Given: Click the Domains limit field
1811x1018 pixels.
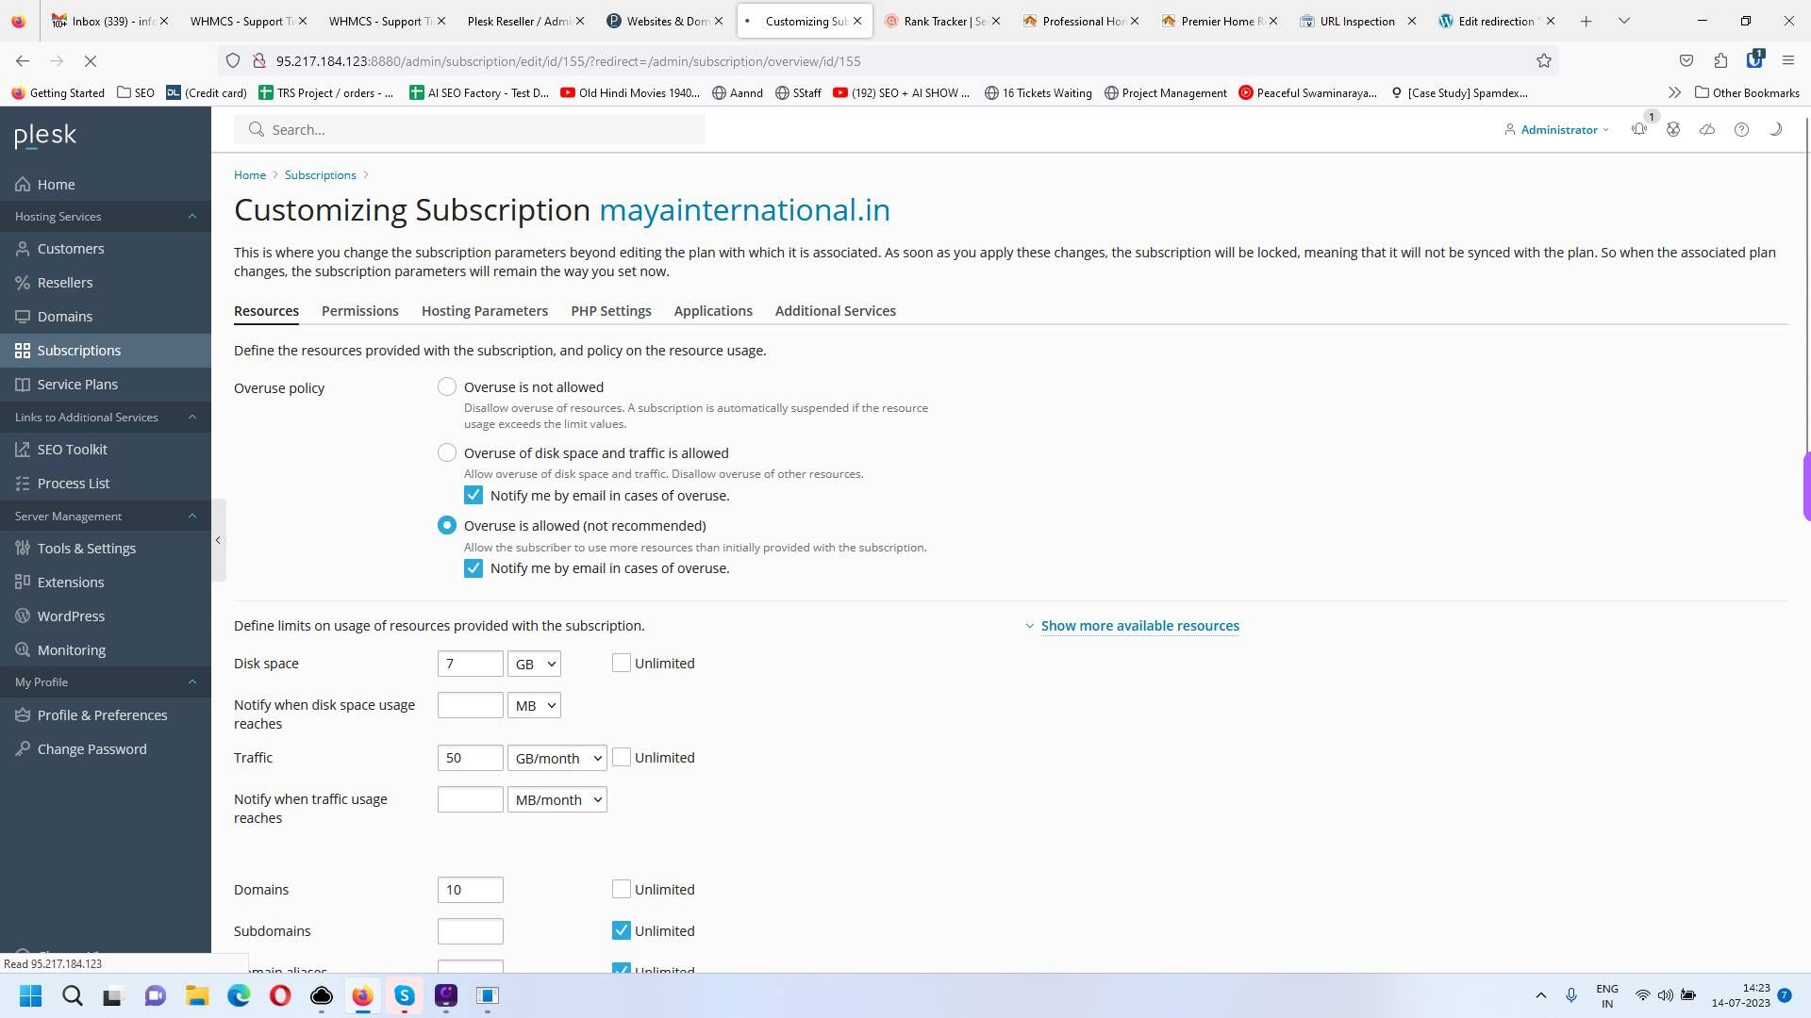Looking at the screenshot, I should point(470,891).
